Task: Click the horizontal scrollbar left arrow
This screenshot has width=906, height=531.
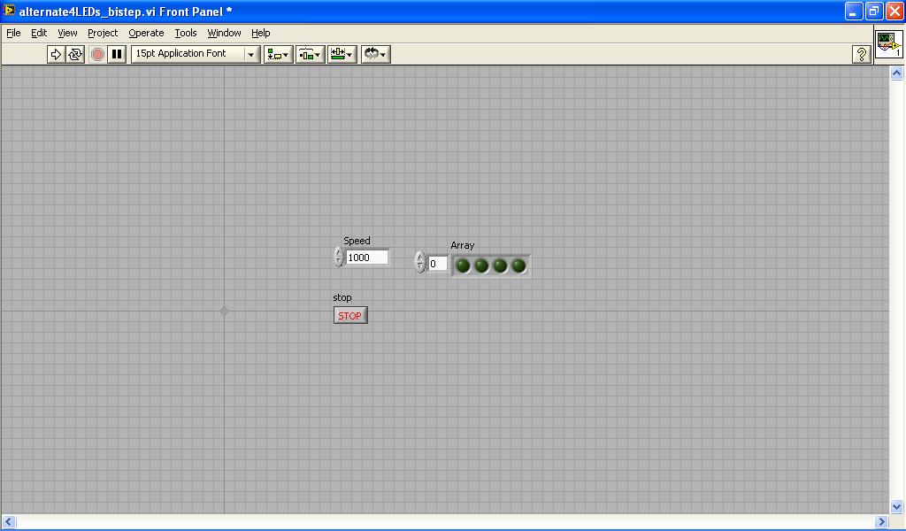Action: pyautogui.click(x=8, y=522)
